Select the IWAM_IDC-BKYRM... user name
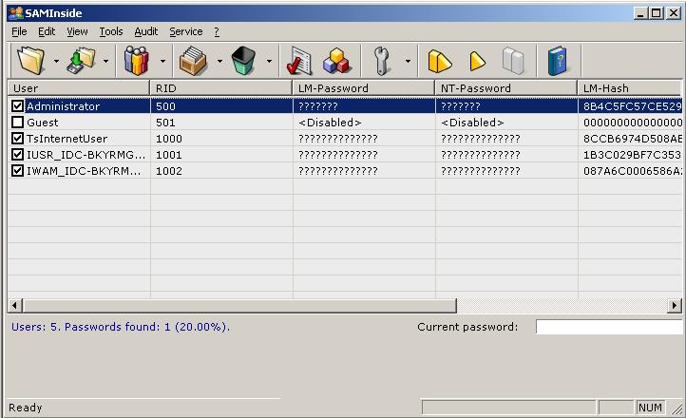 point(84,171)
